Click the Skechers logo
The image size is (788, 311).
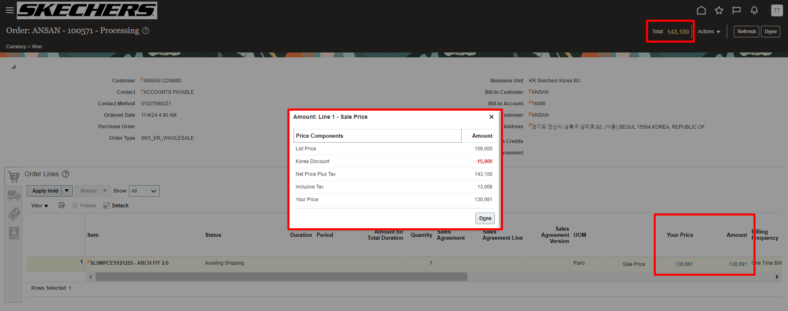tap(87, 10)
